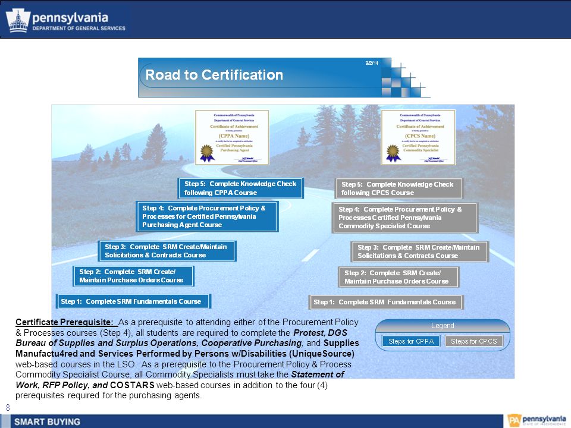The width and height of the screenshot is (571, 428).
Task: Click 'Work, RFP Policy, and COSTARS' text
Action: pyautogui.click(x=85, y=385)
